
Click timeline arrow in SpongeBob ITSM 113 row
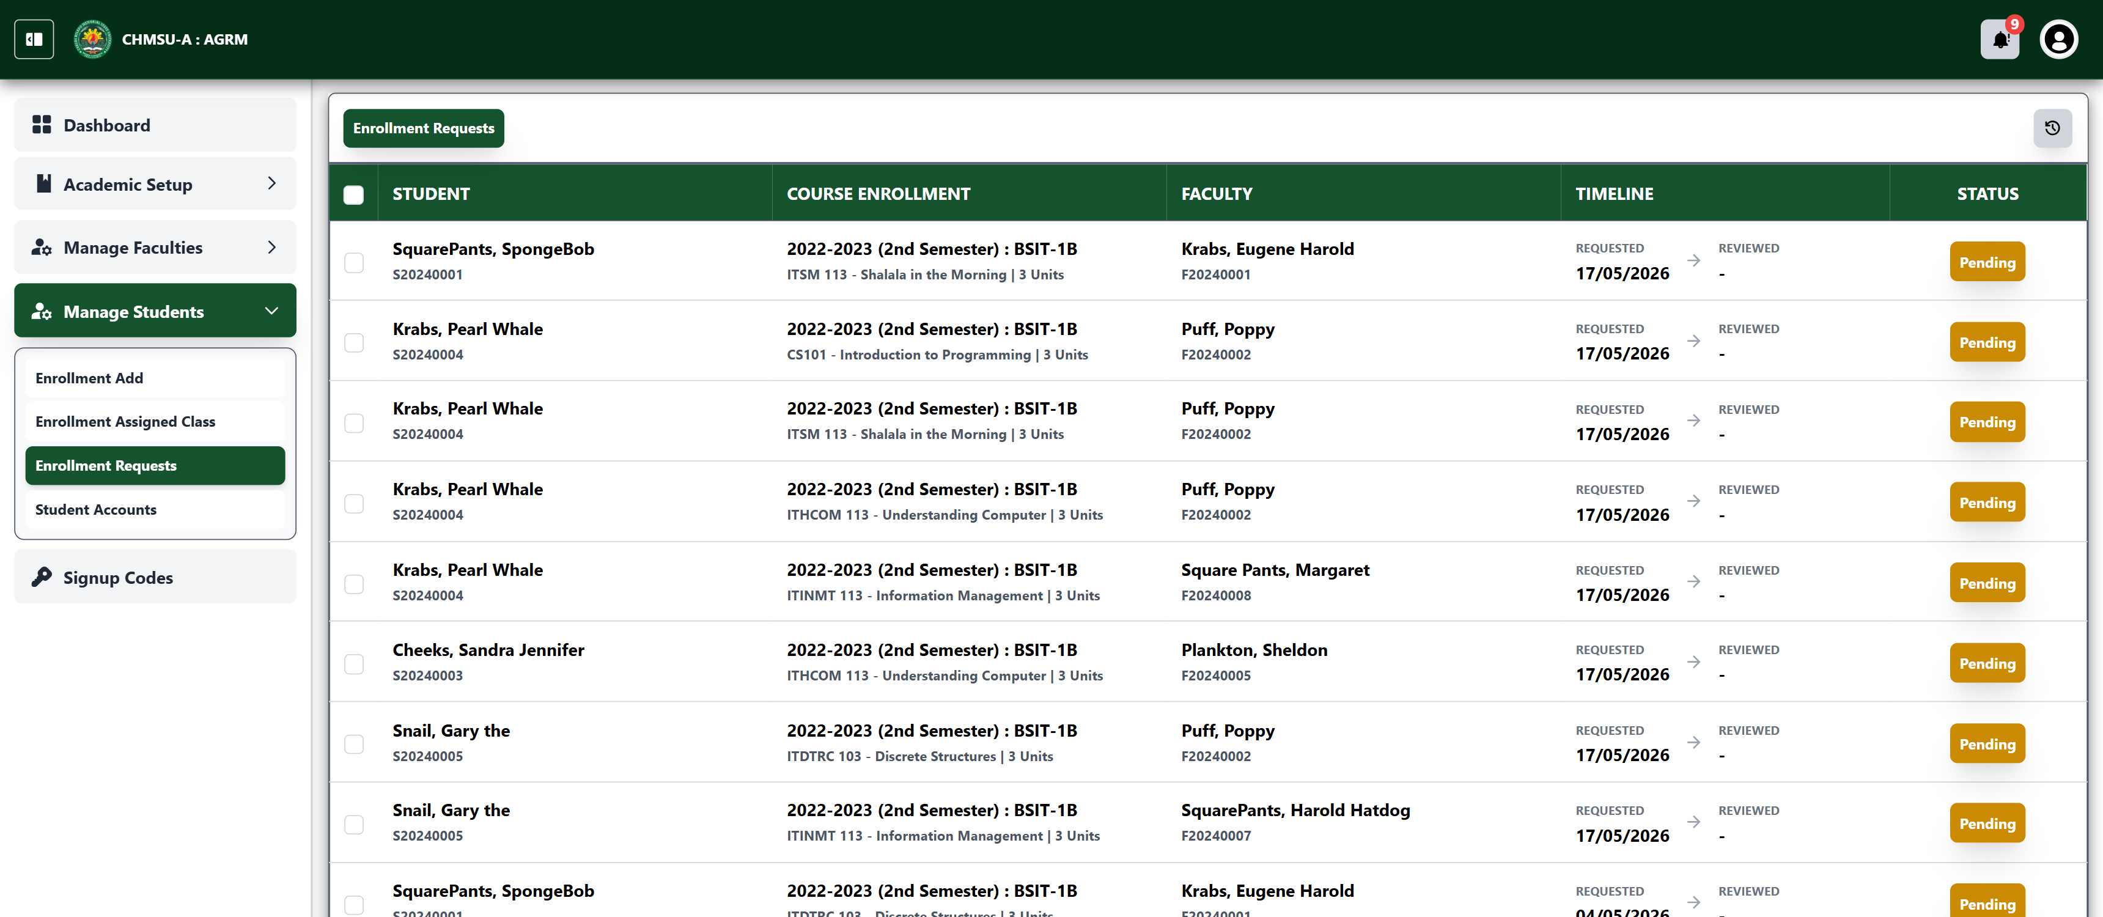[1694, 260]
